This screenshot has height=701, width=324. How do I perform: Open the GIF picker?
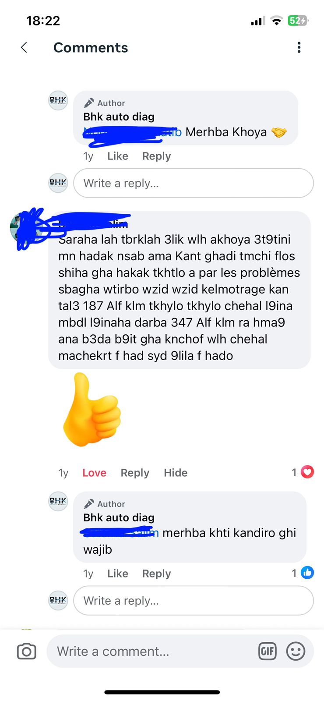(x=268, y=651)
